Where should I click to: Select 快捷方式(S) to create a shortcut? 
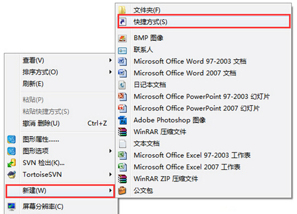[204, 22]
